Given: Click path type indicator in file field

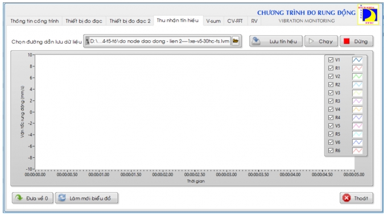Looking at the screenshot, I should [88, 41].
